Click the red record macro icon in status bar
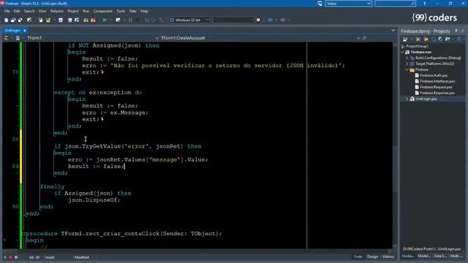The height and width of the screenshot is (263, 468). [x=10, y=257]
